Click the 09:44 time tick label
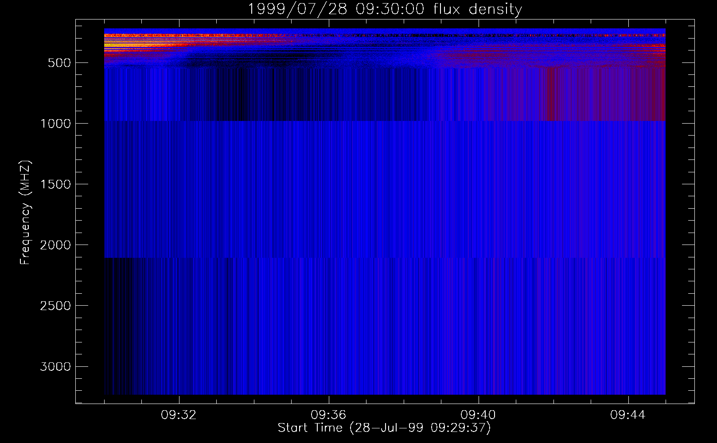The image size is (717, 443). click(x=628, y=415)
